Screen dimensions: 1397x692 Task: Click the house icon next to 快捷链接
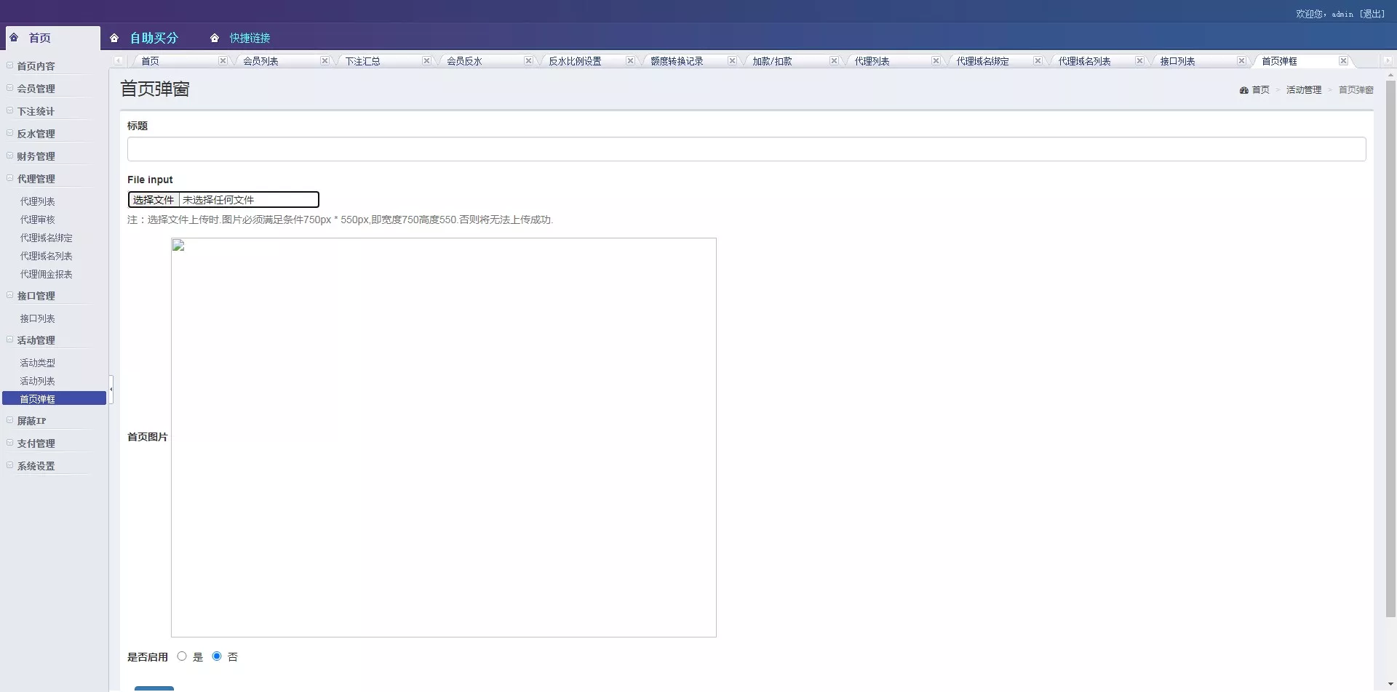point(215,38)
